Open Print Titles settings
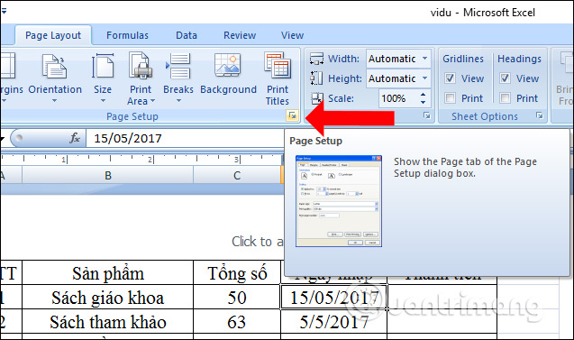This screenshot has height=340, width=574. click(x=278, y=78)
